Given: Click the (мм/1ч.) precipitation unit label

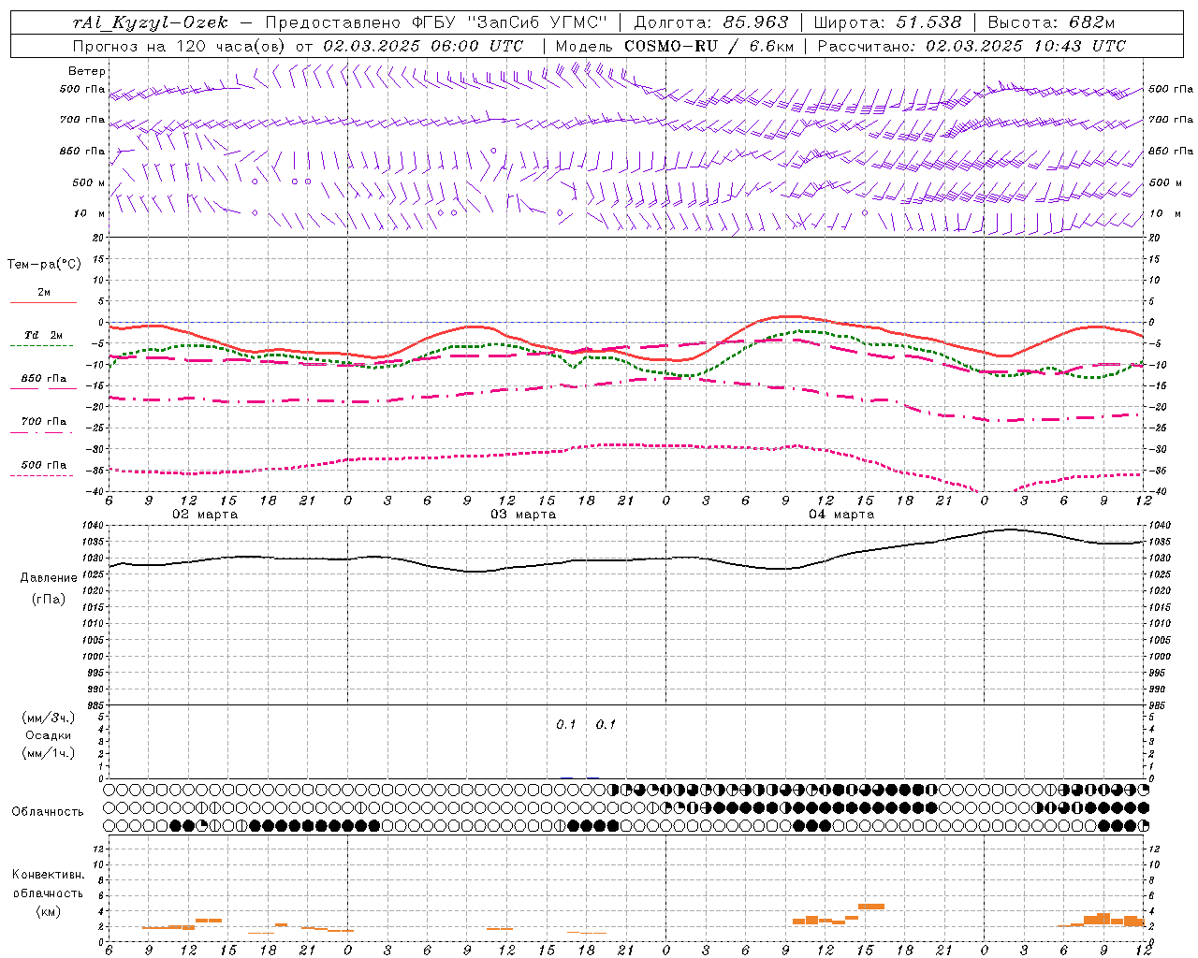Looking at the screenshot, I should pyautogui.click(x=49, y=753).
